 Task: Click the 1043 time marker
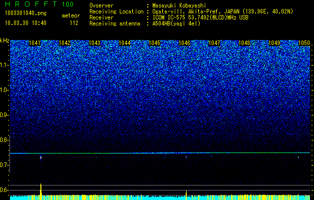pyautogui.click(x=94, y=43)
